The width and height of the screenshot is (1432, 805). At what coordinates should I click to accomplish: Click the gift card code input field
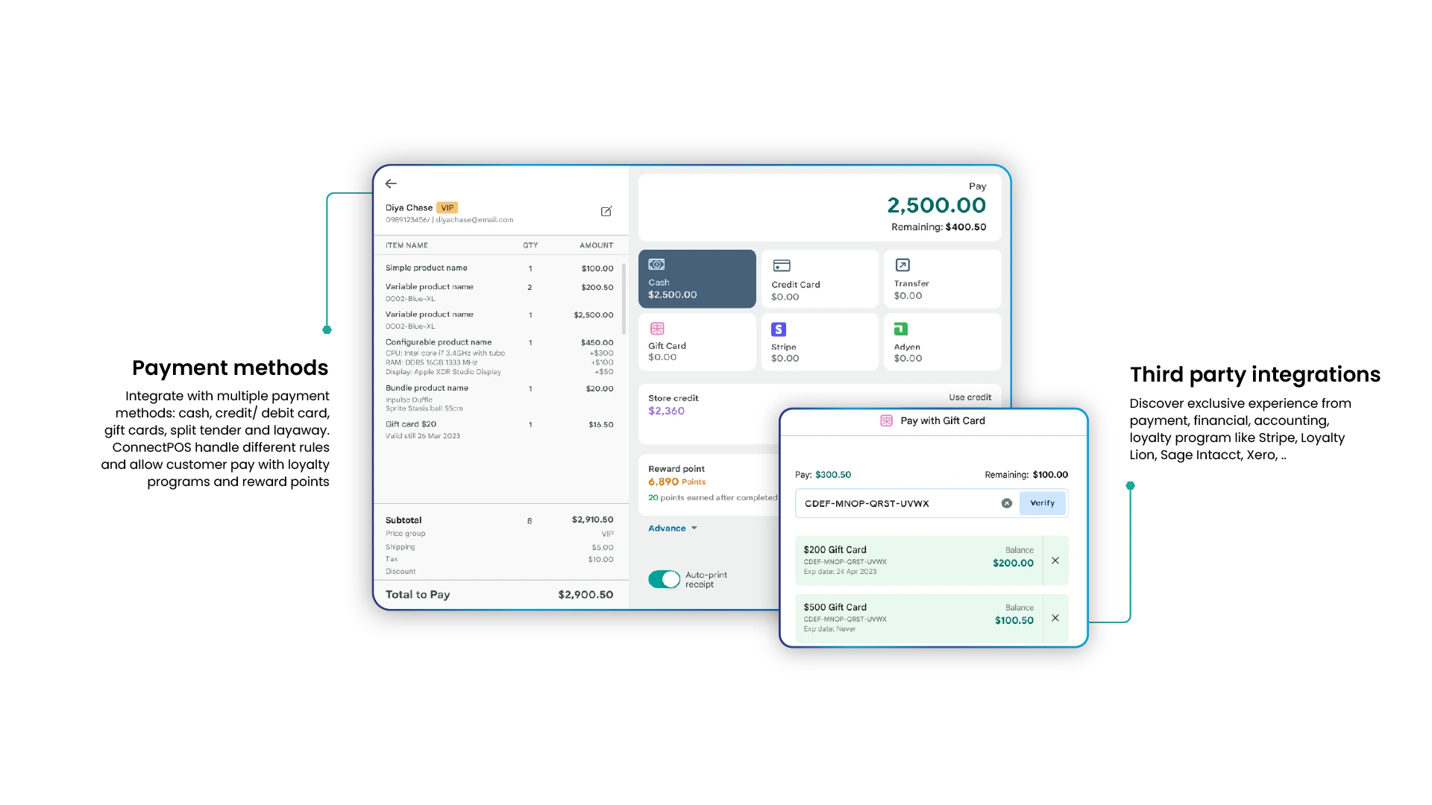click(x=901, y=502)
